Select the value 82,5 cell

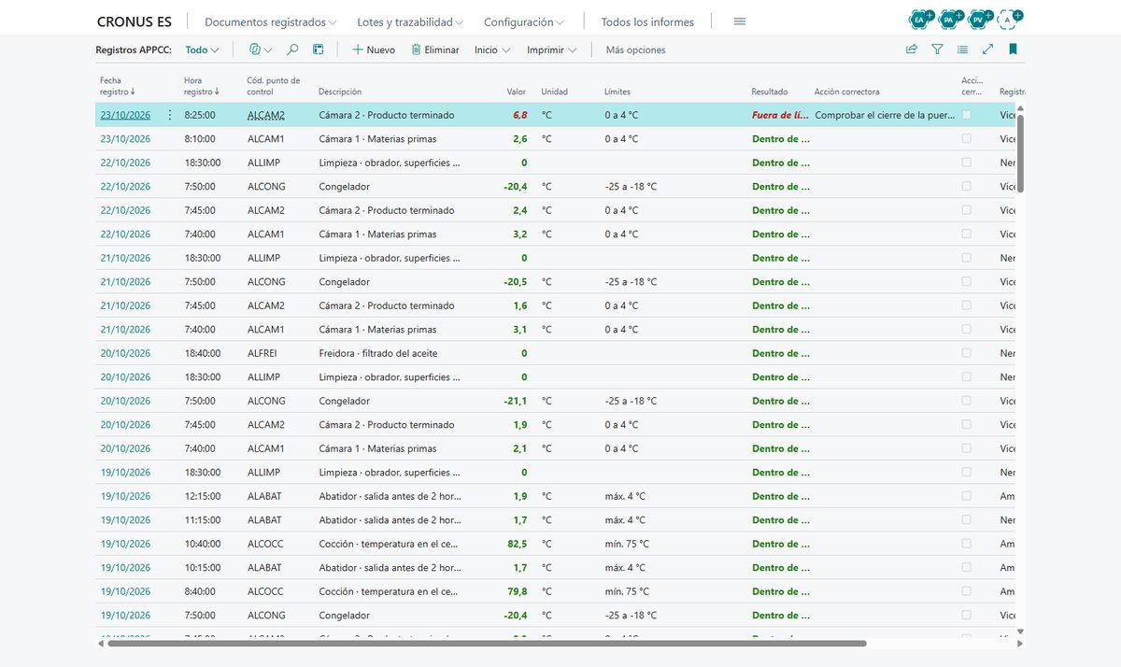[517, 544]
